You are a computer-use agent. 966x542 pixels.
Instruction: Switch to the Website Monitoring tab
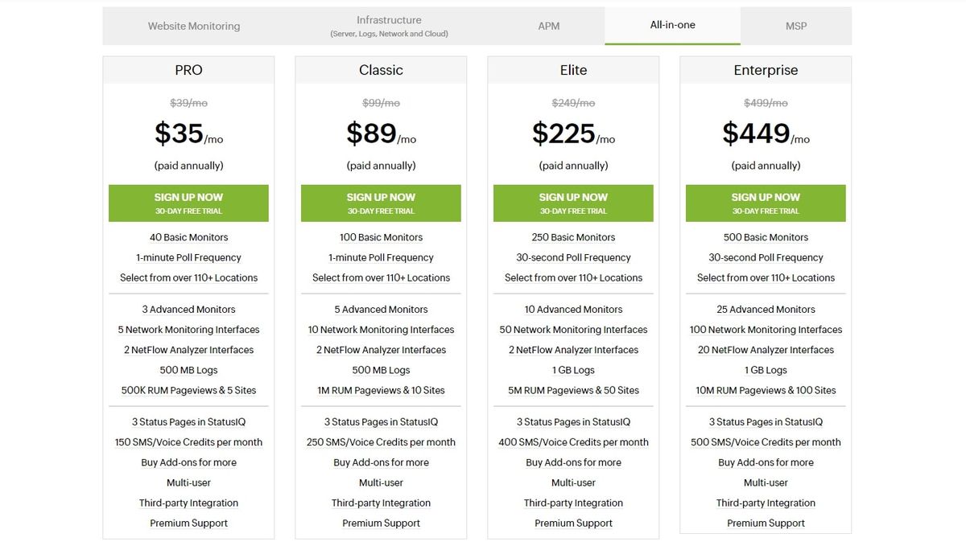pos(192,26)
